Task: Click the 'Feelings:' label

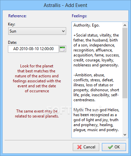Action: point(79,16)
